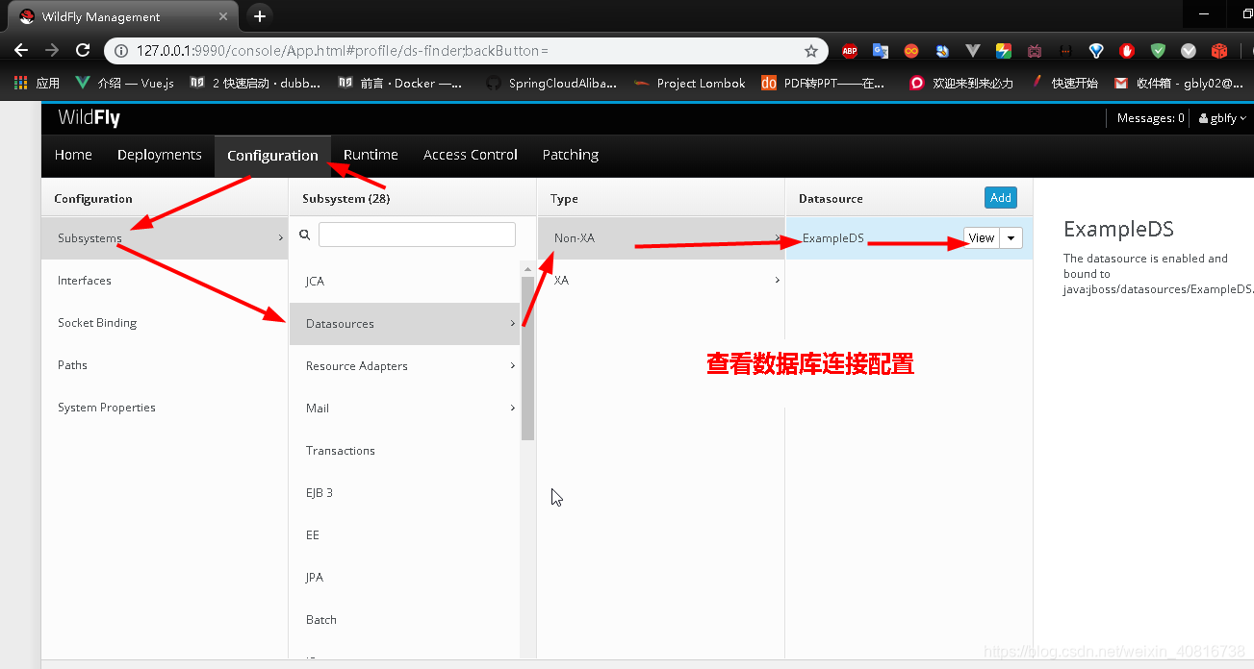
Task: Open the red dice extension icon
Action: [1219, 51]
